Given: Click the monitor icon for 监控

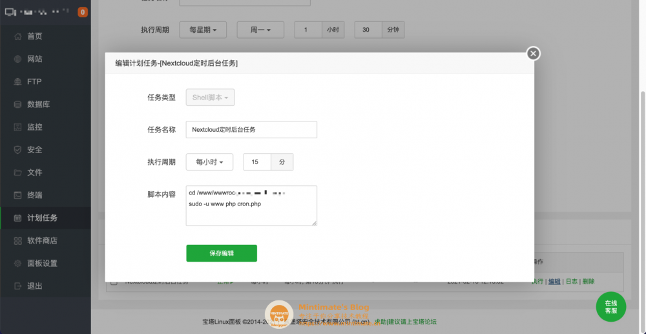Looking at the screenshot, I should click(17, 127).
